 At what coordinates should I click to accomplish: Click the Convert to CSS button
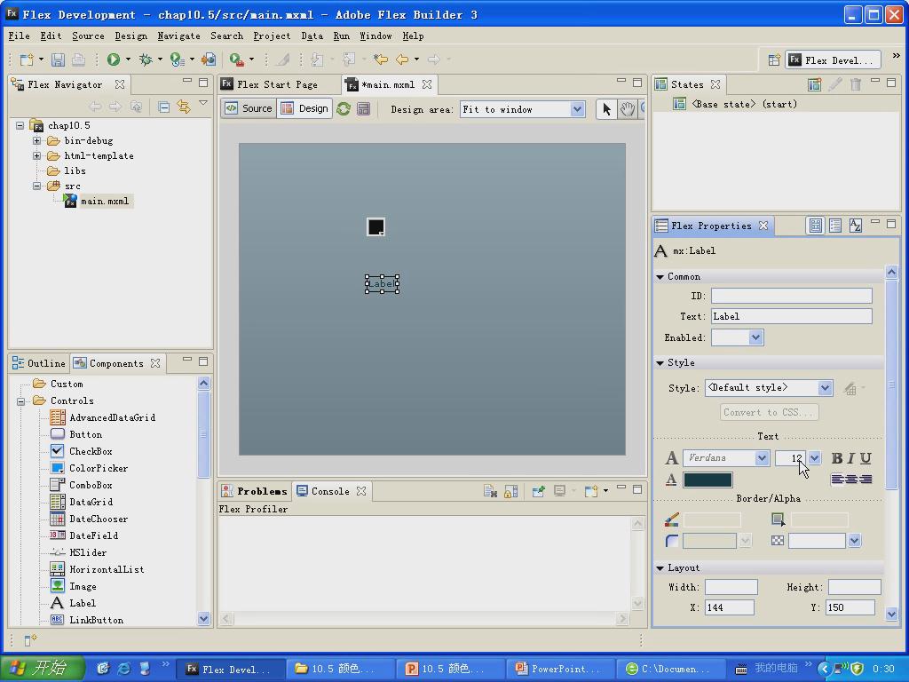770,412
